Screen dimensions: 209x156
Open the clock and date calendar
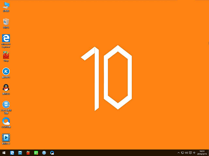202,153
